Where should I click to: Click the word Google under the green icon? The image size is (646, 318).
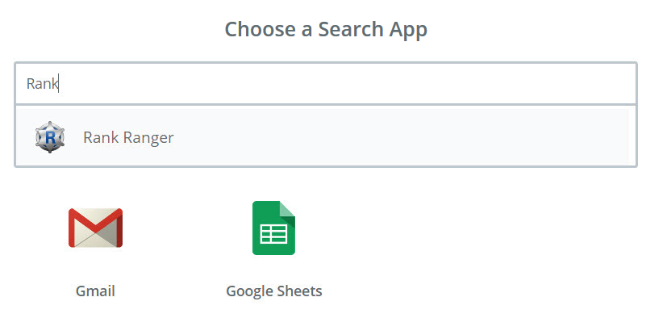(250, 291)
